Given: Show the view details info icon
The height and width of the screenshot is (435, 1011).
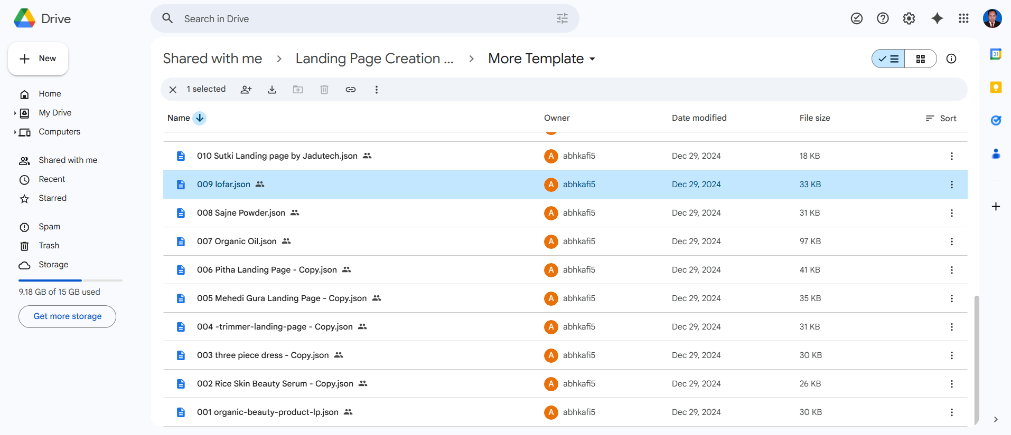Looking at the screenshot, I should pyautogui.click(x=951, y=59).
